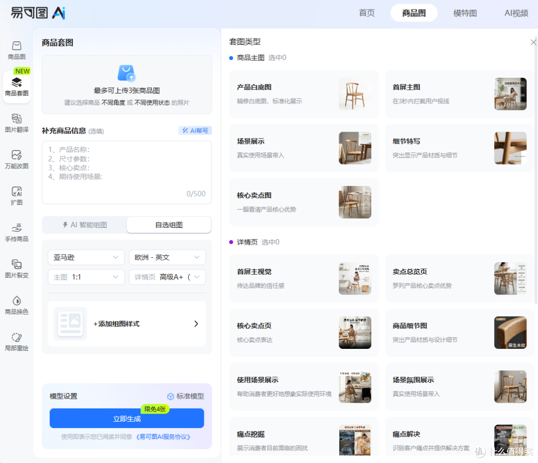538x463 pixels.
Task: Select the 核心卖点图 card
Action: point(304,202)
